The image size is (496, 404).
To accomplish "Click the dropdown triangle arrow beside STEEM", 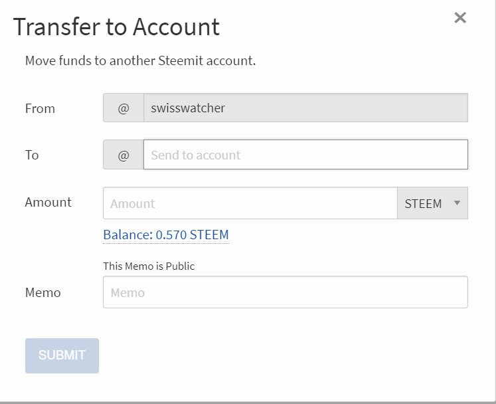I will coord(457,203).
